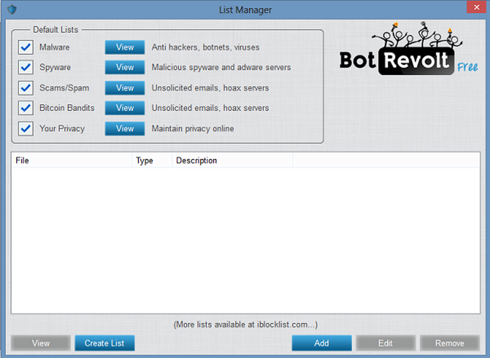Click the Bot Revolt Free logo
Screen dimensions: 490x358
tap(409, 53)
